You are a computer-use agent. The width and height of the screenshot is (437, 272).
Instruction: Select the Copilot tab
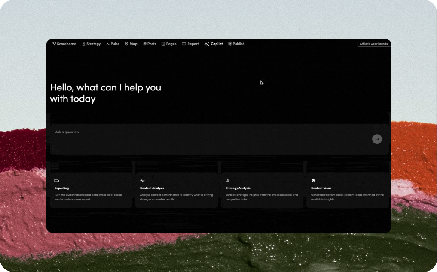click(214, 44)
